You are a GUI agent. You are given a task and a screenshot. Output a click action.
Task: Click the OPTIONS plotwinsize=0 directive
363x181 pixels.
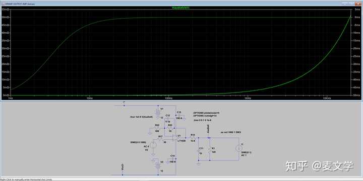coord(206,113)
